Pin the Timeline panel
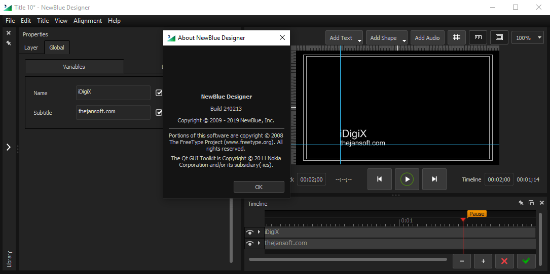Image resolution: width=550 pixels, height=274 pixels. (x=521, y=203)
